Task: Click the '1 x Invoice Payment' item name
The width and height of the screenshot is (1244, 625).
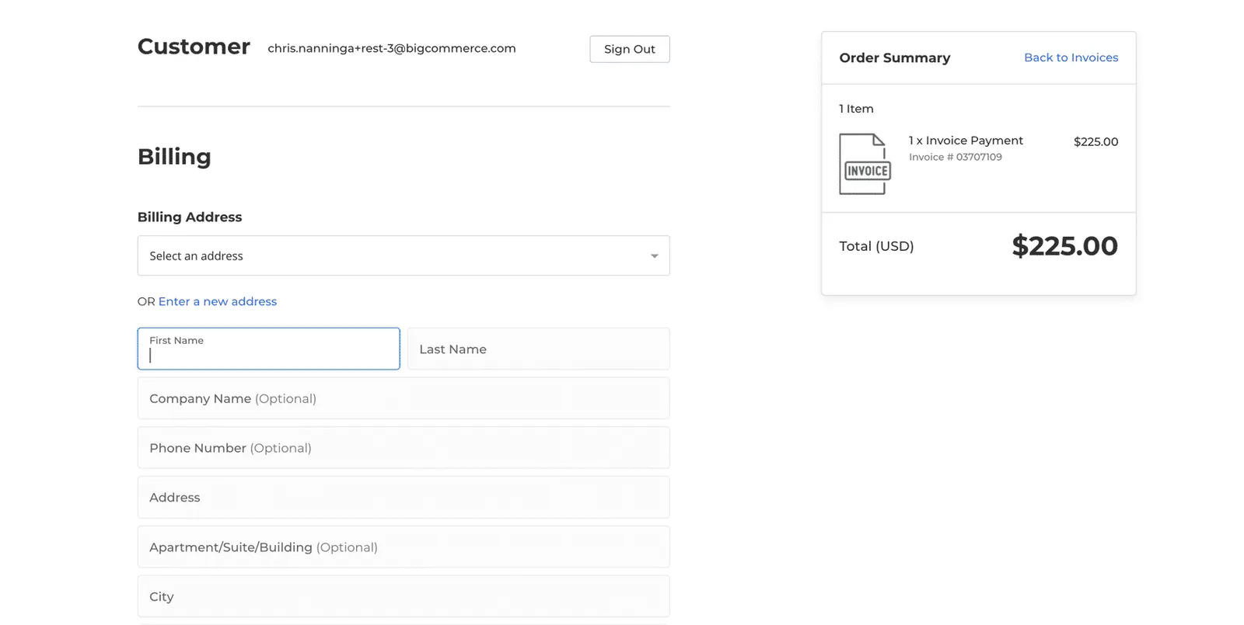Action: tap(966, 141)
